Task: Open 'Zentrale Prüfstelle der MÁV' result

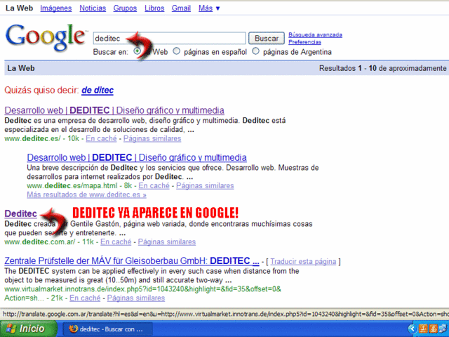Action: coord(132,260)
